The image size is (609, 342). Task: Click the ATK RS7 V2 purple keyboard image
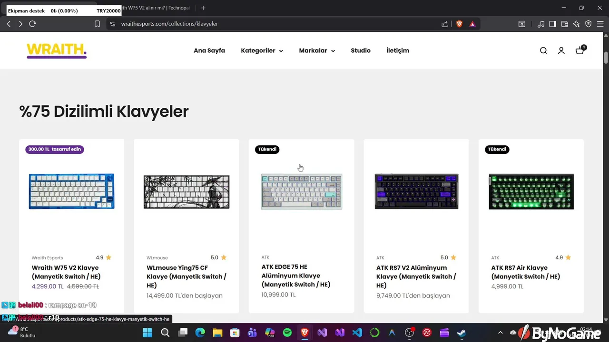[416, 191]
